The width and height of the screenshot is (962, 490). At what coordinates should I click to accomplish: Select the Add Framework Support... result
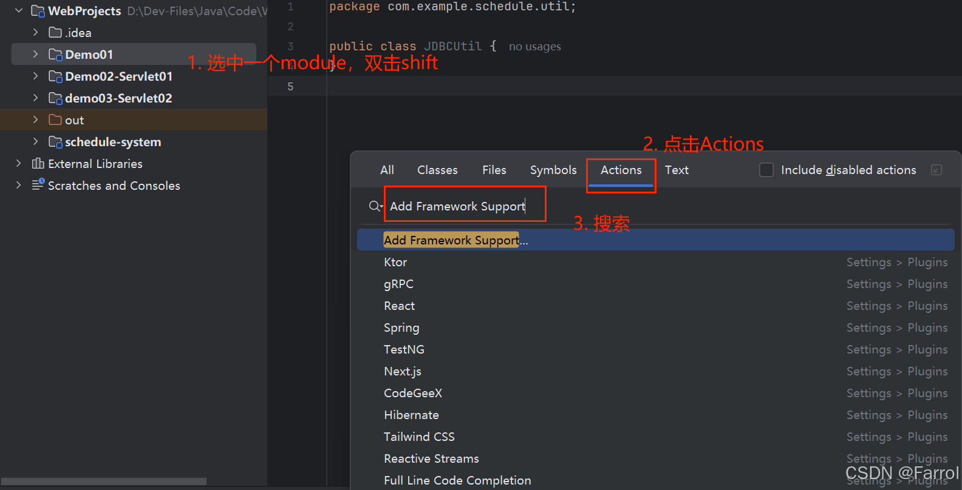click(x=656, y=240)
